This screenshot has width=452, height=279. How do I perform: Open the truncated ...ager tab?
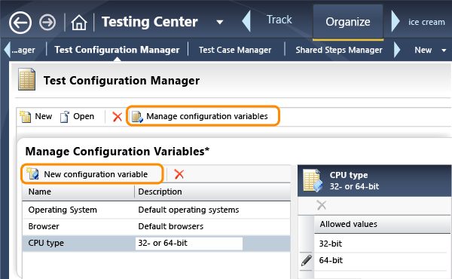coord(23,50)
